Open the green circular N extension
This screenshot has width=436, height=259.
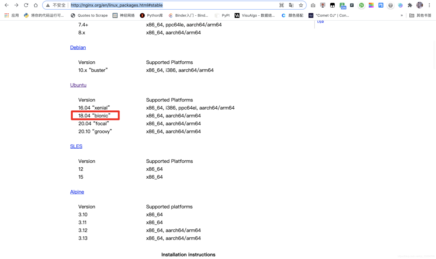click(361, 5)
